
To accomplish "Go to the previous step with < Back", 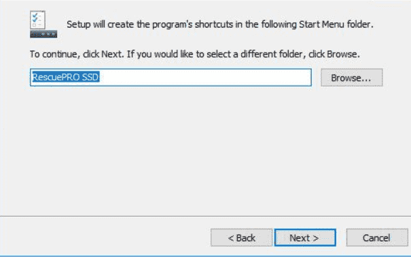I will [x=241, y=238].
